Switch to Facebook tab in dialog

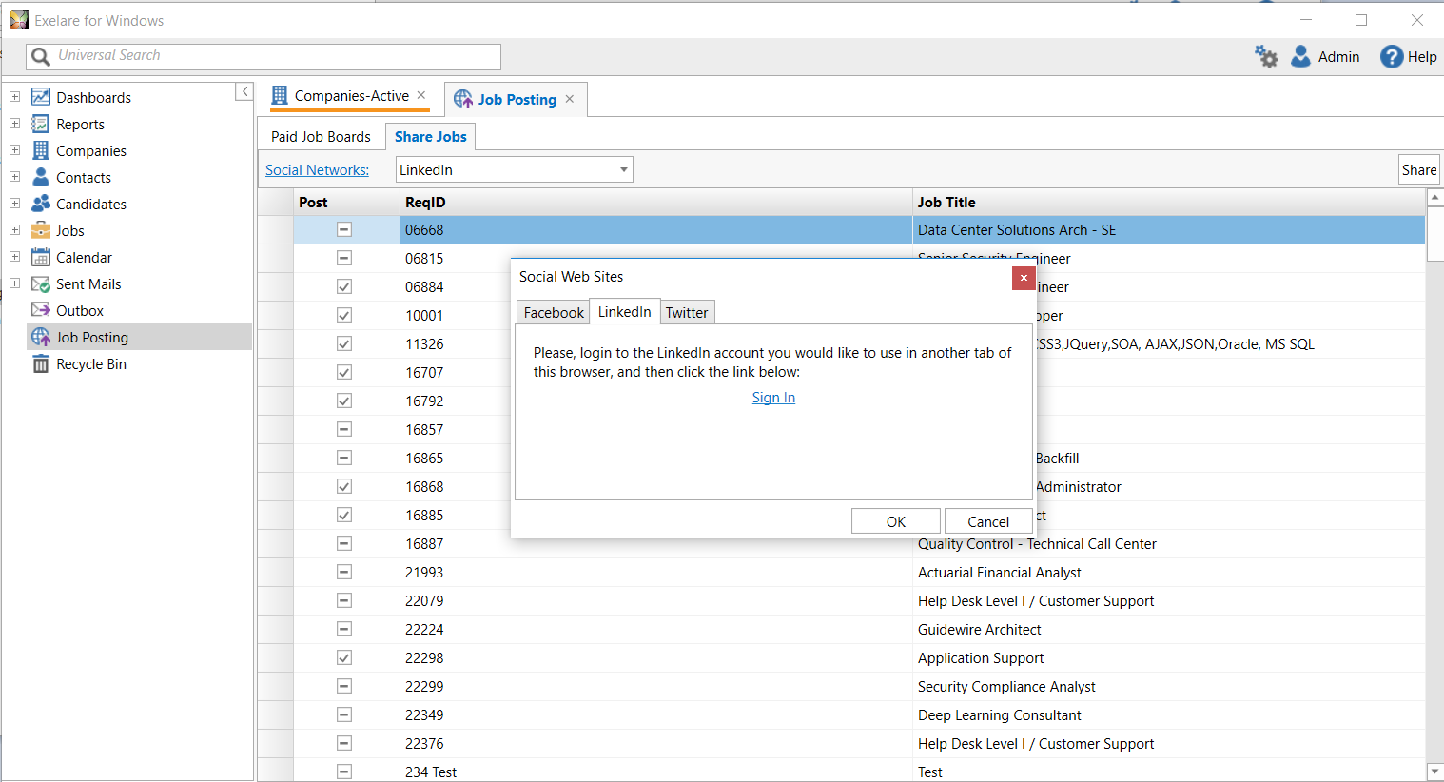554,312
